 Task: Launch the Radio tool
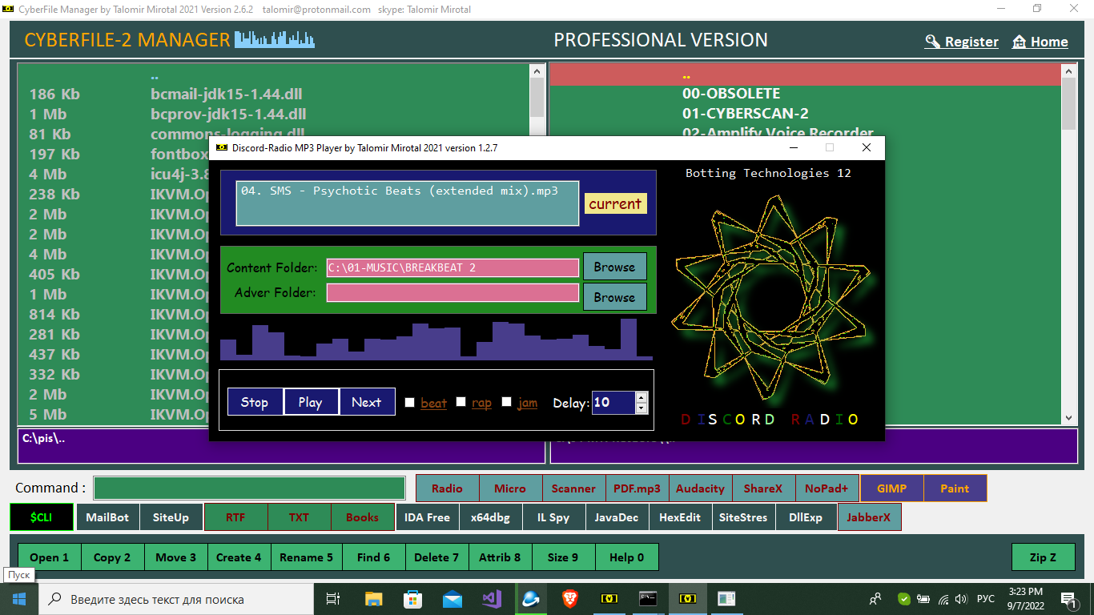[x=448, y=488]
